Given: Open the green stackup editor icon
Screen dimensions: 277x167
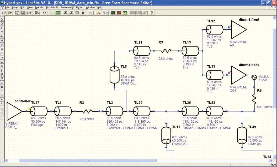Looking at the screenshot, I should click(58, 13).
